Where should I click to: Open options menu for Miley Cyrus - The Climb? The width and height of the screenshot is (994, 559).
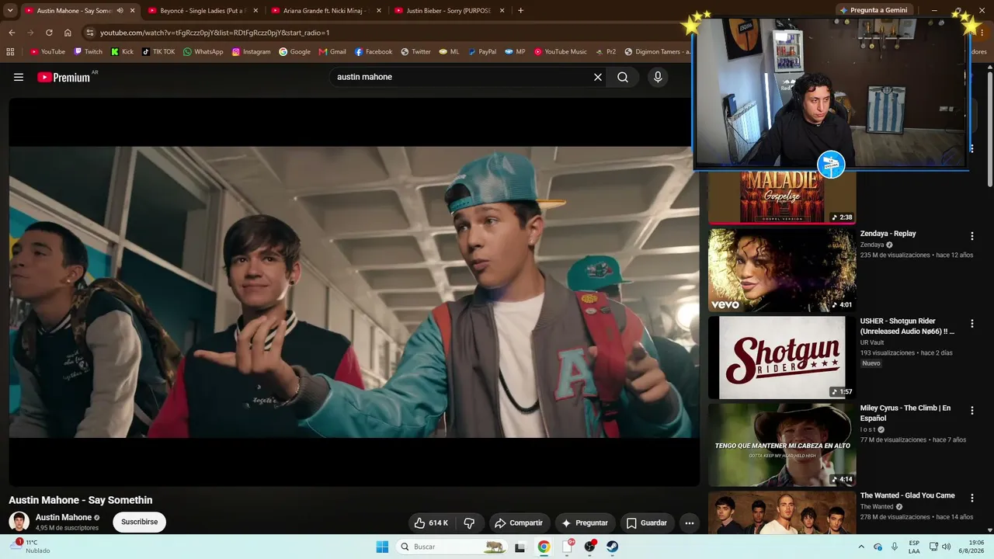click(x=971, y=411)
